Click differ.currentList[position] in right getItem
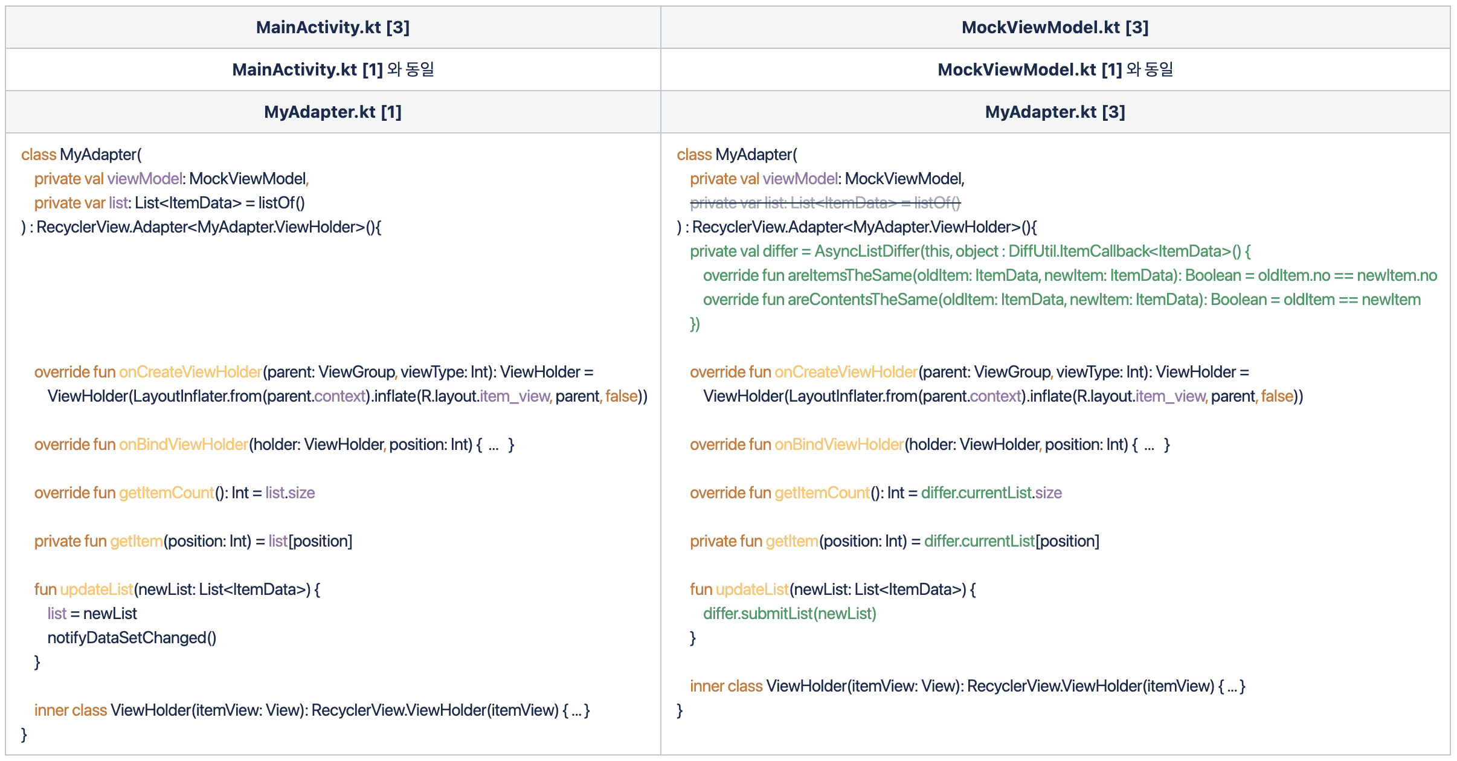The height and width of the screenshot is (761, 1457). [x=1011, y=541]
